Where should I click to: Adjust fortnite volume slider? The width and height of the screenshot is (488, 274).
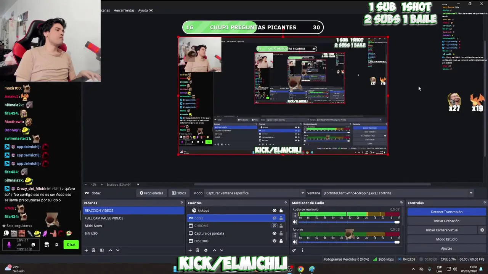point(348,242)
